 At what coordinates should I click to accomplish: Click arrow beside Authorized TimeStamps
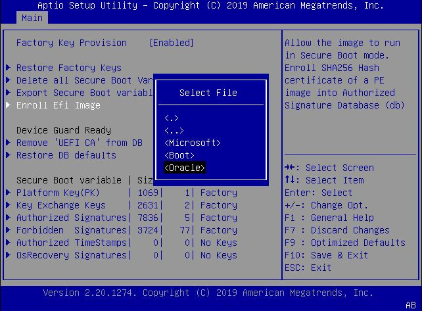(9, 243)
